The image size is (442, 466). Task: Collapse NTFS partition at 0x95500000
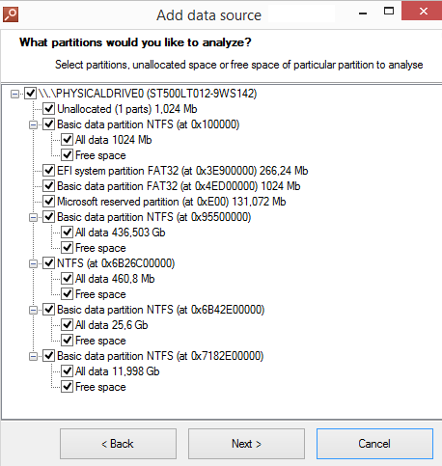[x=33, y=217]
